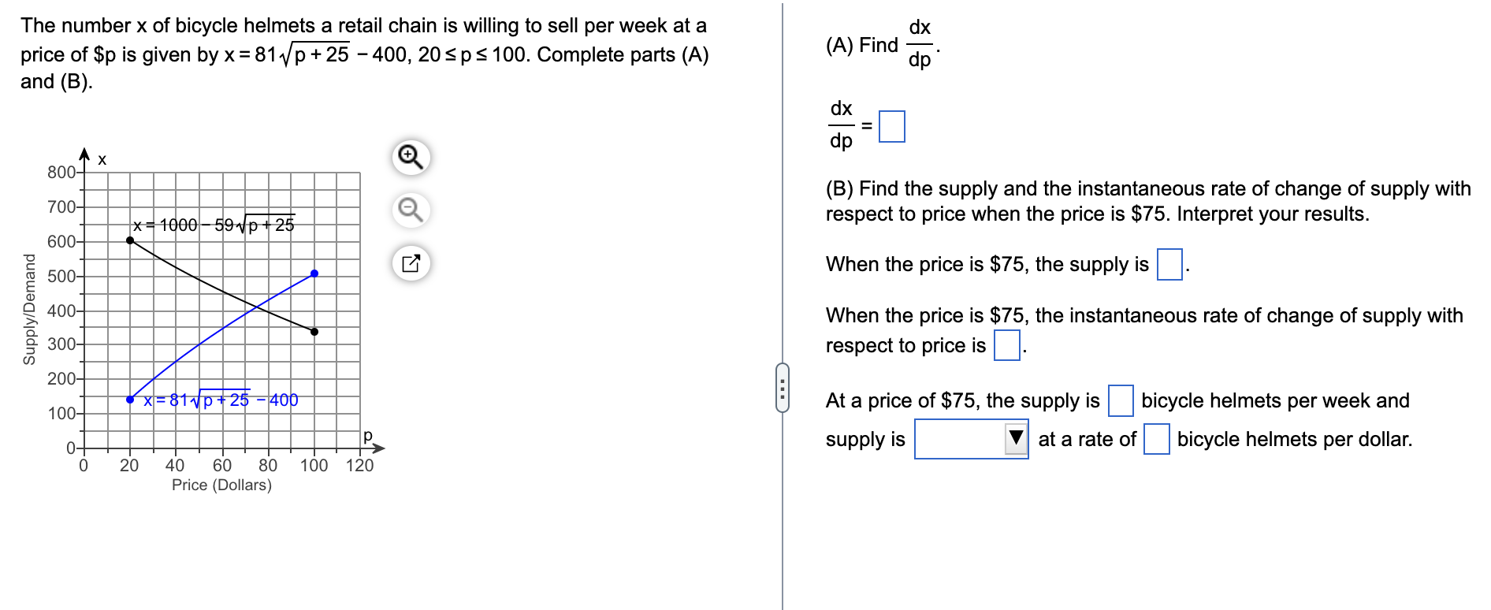1491x610 pixels.
Task: Select the zoom-in magnifier icon beside the graph
Action: [x=411, y=158]
